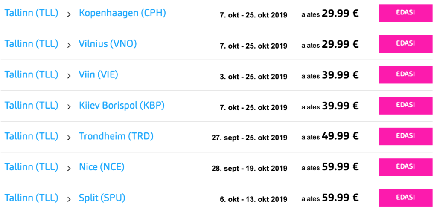Open Kopenhaagen (CPH) destination link
The image size is (437, 212).
tap(122, 13)
